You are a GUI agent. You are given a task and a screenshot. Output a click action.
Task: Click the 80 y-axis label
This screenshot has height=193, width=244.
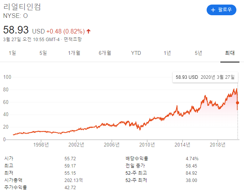tap(6, 90)
